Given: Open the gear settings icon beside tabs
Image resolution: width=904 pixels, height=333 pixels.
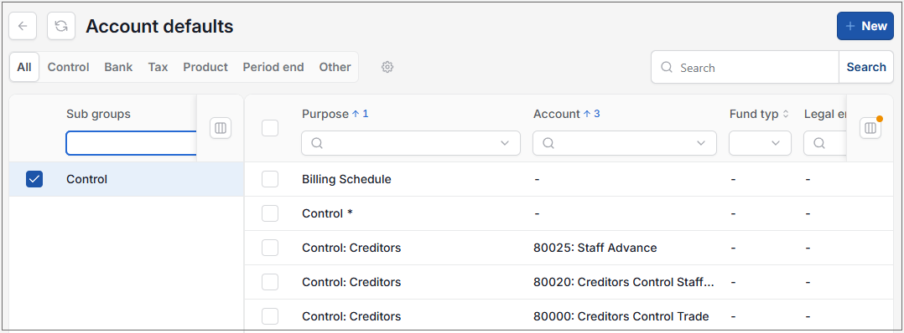Looking at the screenshot, I should coord(387,67).
